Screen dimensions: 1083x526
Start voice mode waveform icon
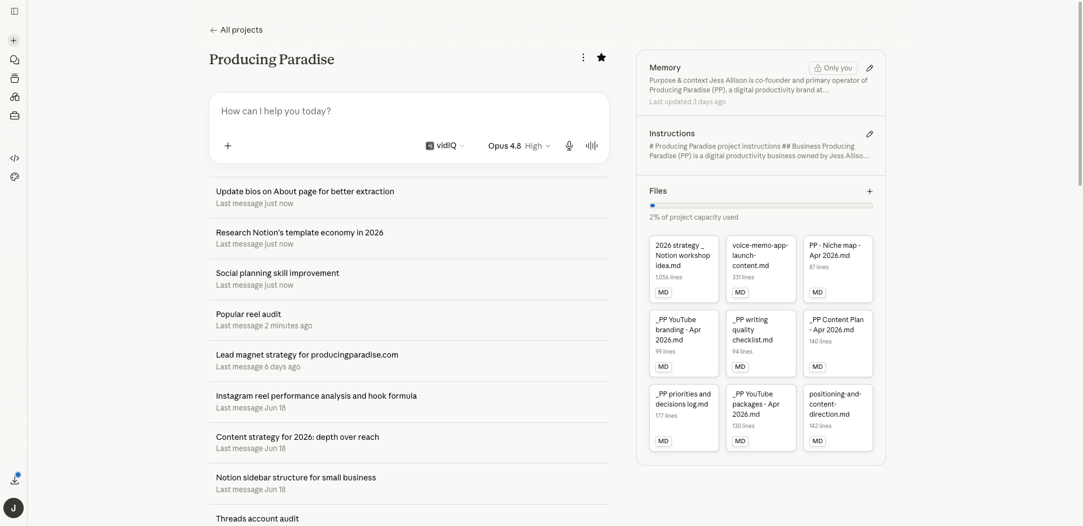pyautogui.click(x=591, y=146)
